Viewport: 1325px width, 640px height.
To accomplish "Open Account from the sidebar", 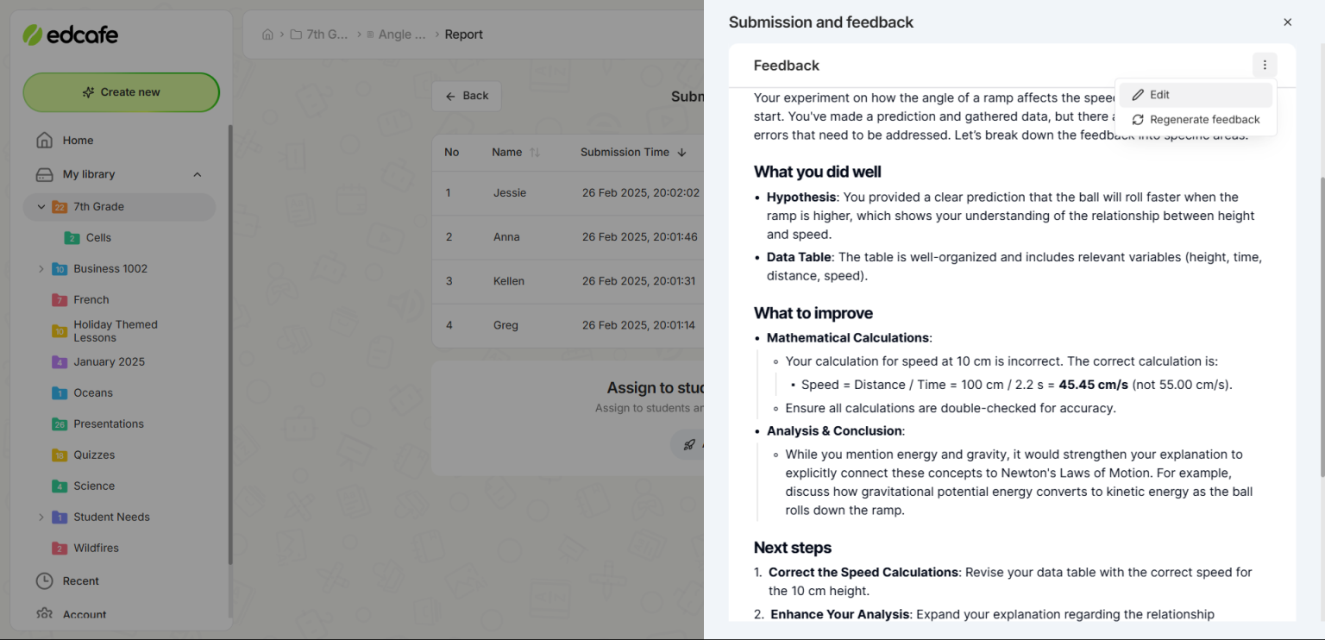I will click(x=45, y=614).
